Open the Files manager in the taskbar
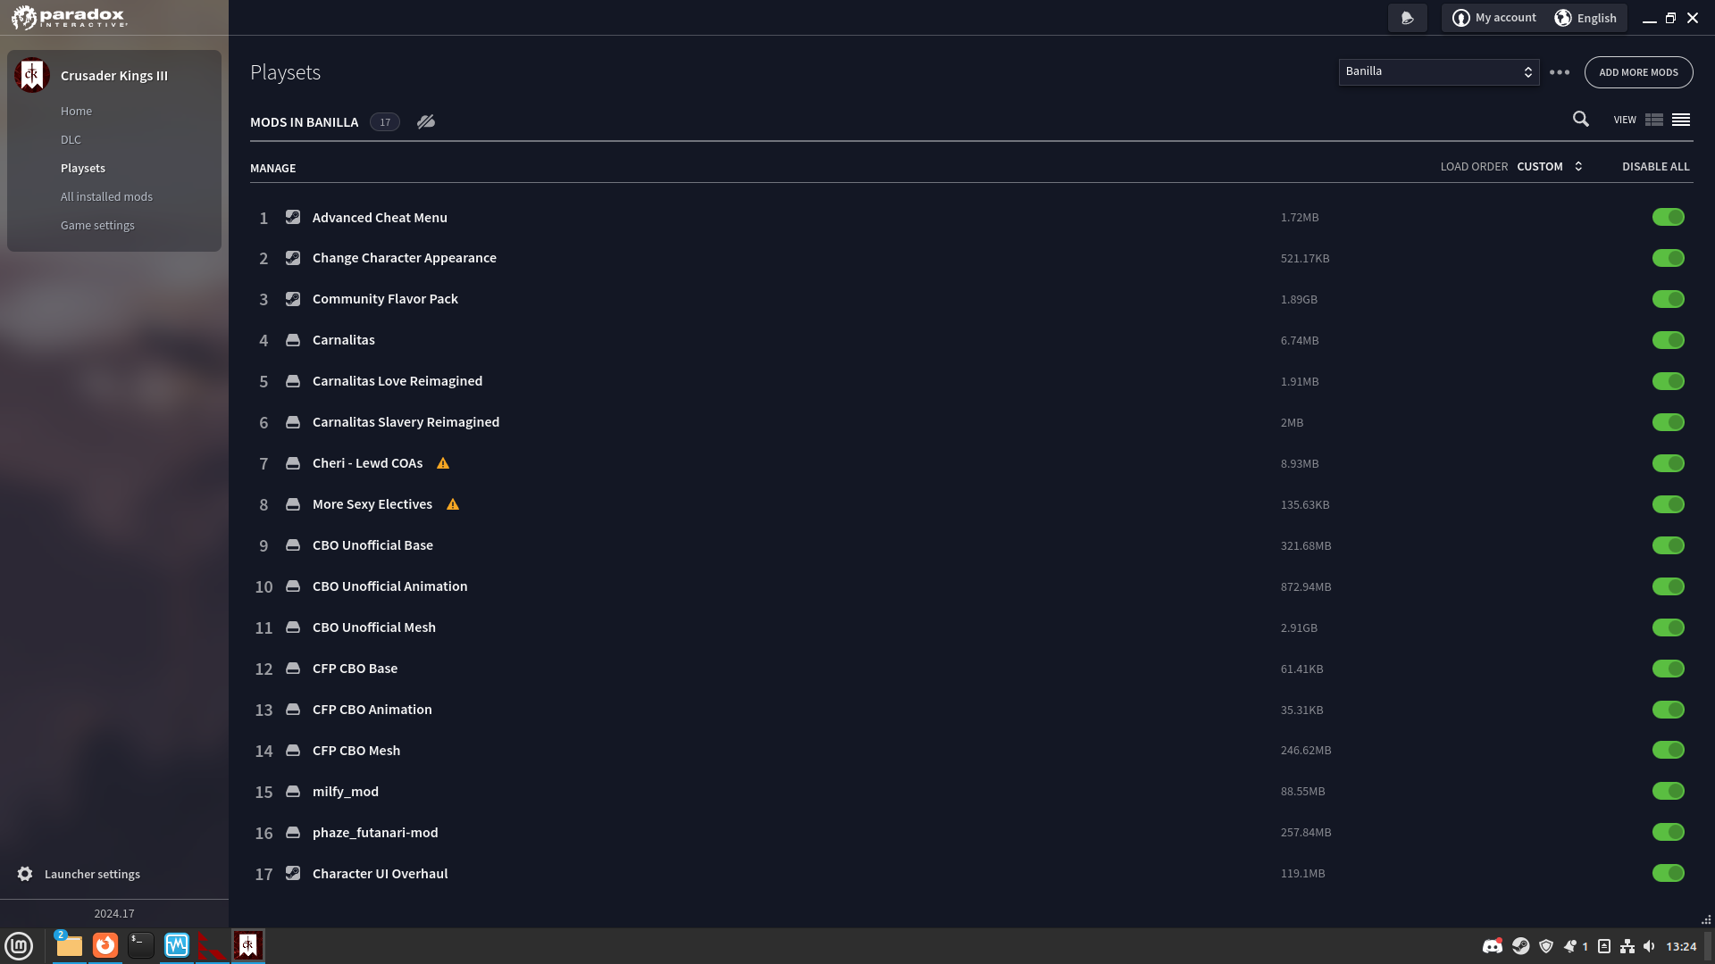Viewport: 1715px width, 964px height. (x=69, y=945)
